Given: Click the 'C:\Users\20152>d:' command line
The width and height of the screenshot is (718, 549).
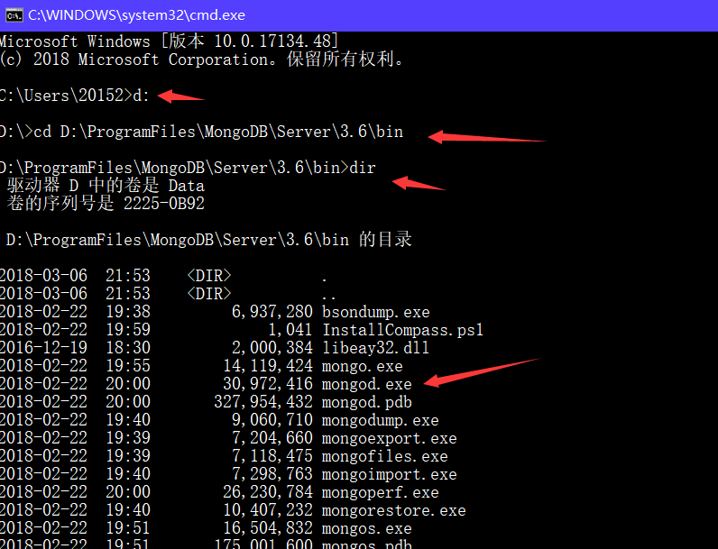Looking at the screenshot, I should (x=75, y=96).
